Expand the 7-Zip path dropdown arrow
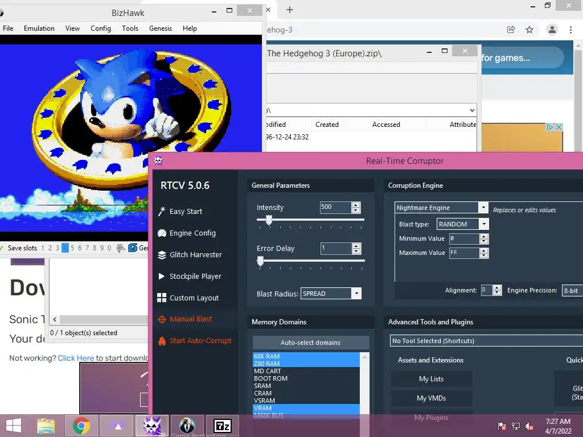This screenshot has width=583, height=437. [472, 110]
